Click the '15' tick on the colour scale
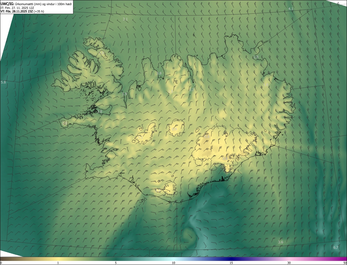The height and width of the screenshot is (265, 347). 231,263
